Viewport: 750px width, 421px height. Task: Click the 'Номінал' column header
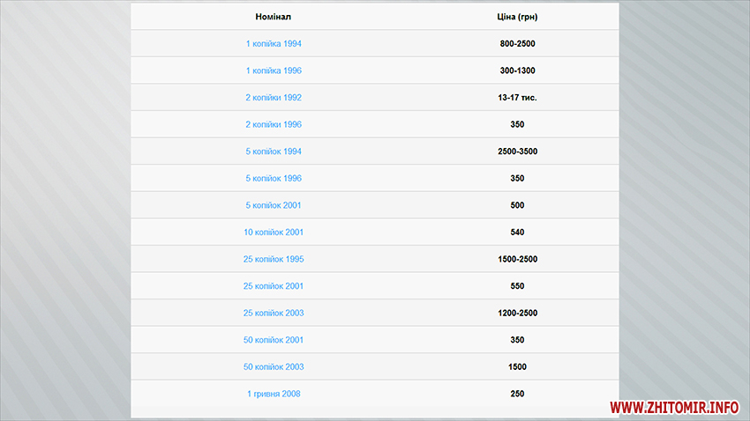pyautogui.click(x=274, y=17)
